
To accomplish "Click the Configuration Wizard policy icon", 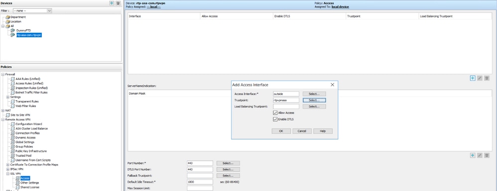I will (x=12, y=124).
